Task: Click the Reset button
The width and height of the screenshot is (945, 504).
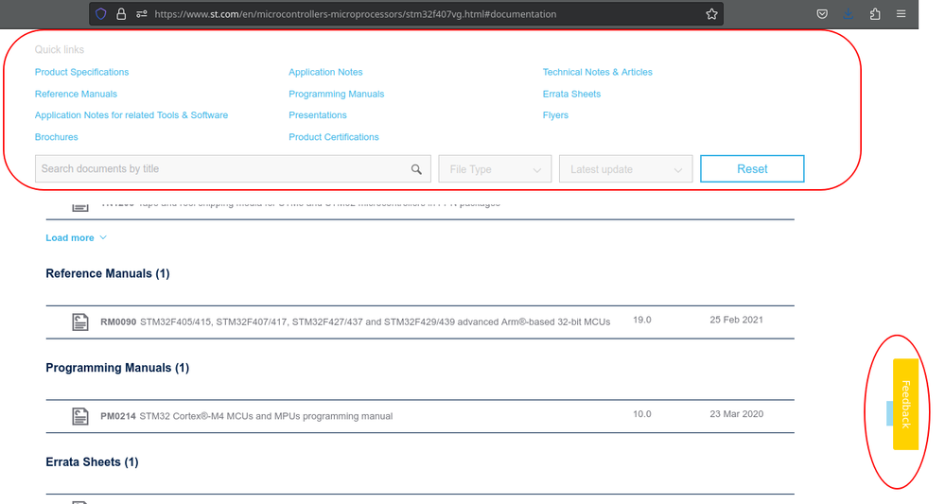Action: click(752, 168)
